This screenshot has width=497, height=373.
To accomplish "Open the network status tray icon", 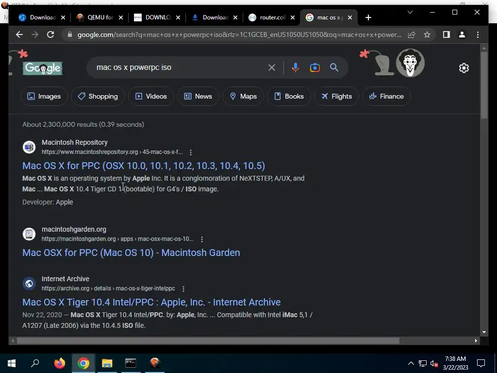I will pyautogui.click(x=423, y=363).
